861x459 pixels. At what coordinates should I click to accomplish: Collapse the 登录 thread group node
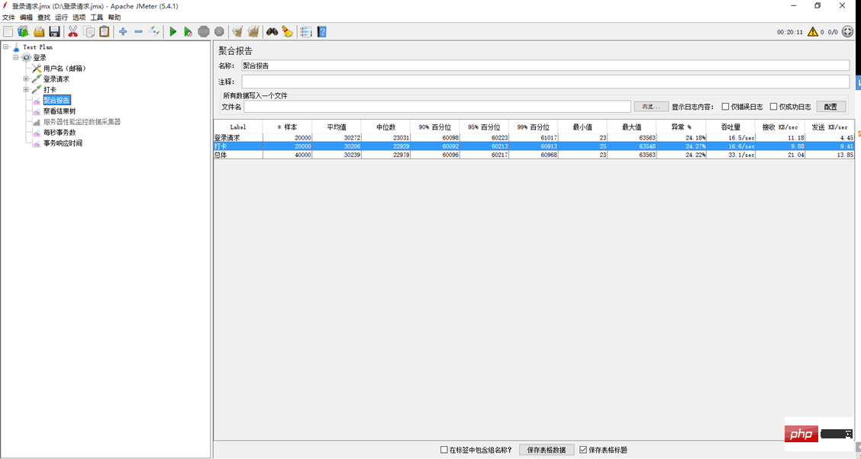coord(15,57)
